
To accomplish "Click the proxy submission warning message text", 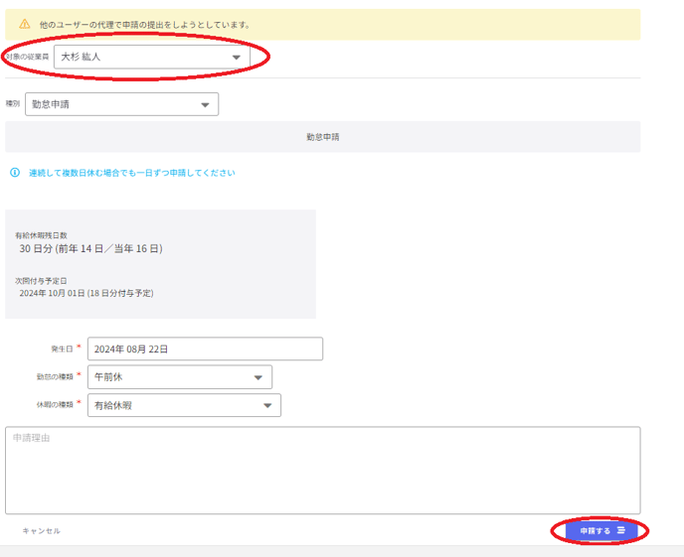I will click(152, 24).
